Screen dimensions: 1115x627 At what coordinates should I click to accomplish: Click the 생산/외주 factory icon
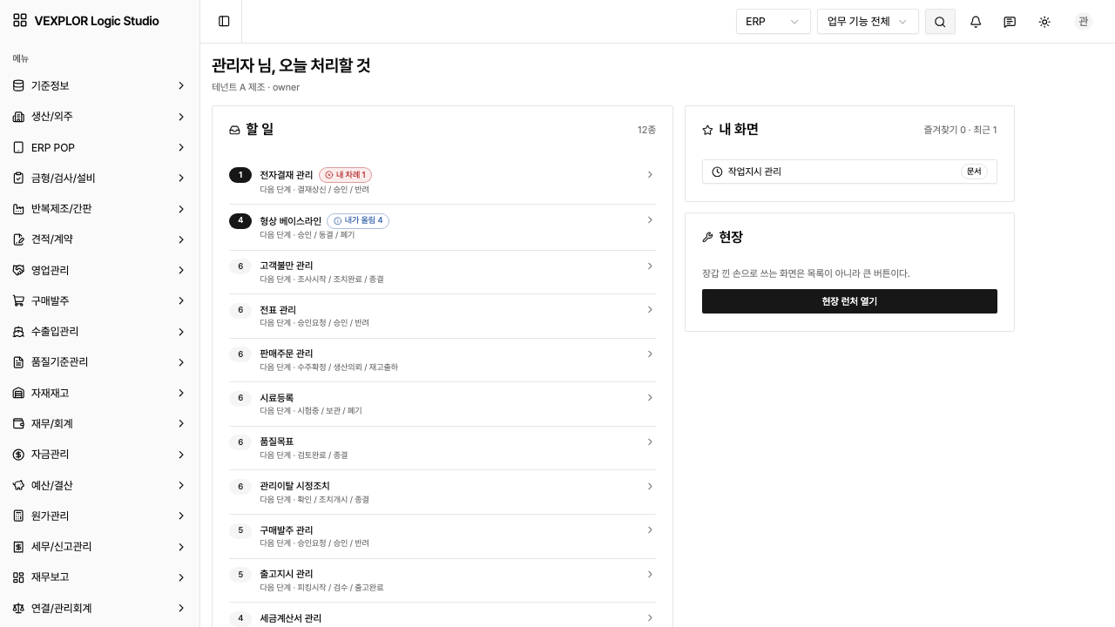pos(18,117)
